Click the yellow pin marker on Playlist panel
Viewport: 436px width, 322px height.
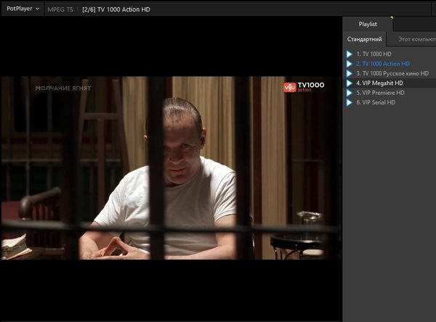point(392,18)
